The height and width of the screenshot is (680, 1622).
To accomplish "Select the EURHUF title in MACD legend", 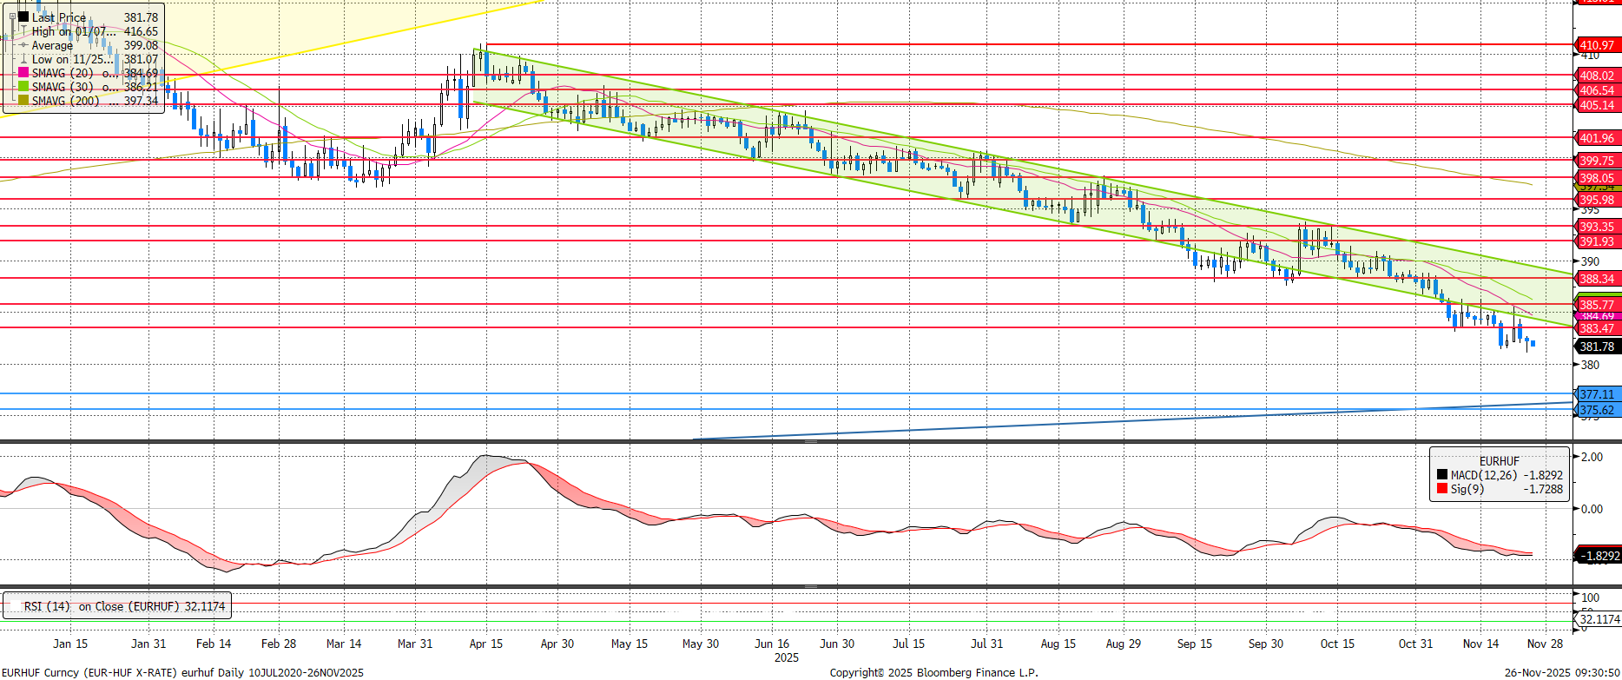I will [1500, 461].
